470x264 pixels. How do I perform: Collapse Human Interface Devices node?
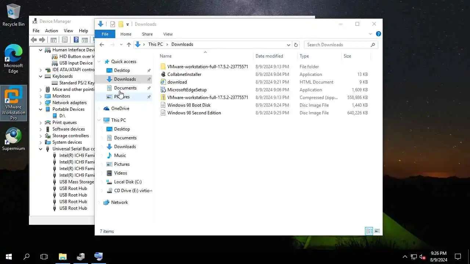coord(41,50)
